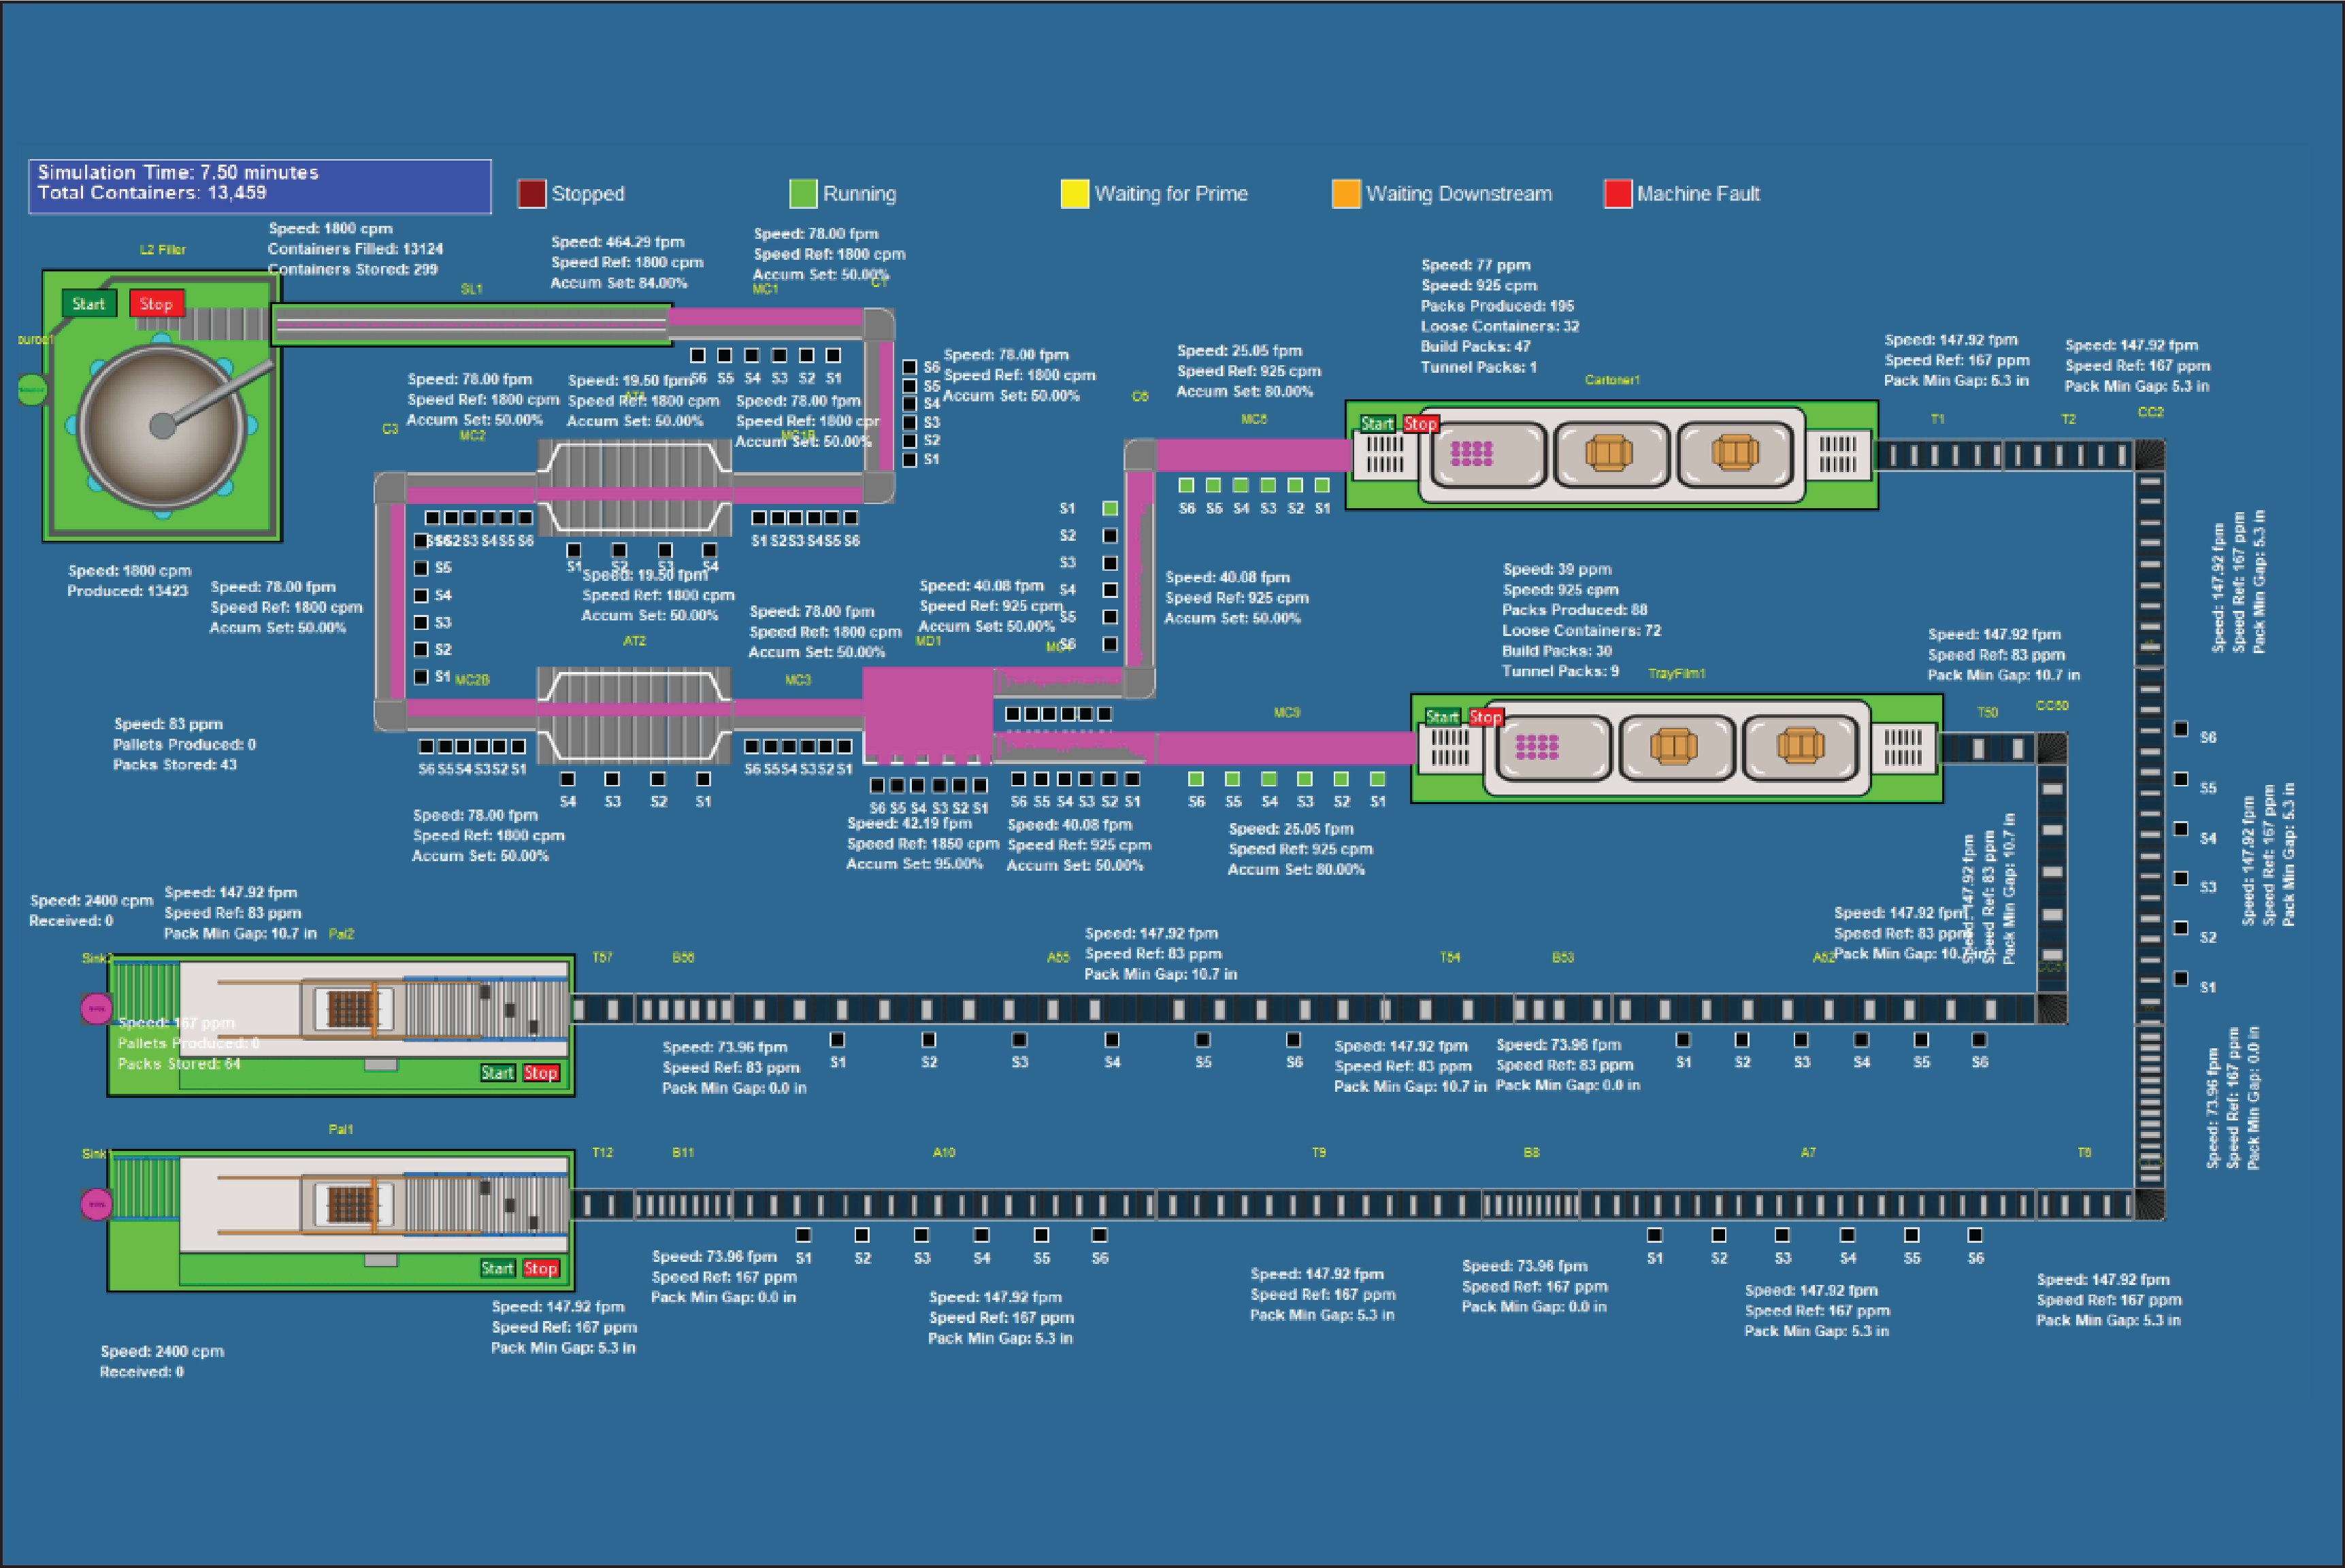Viewport: 2345px width, 1568px height.
Task: Click the first orange carton icon in Cartoner1
Action: (1609, 453)
